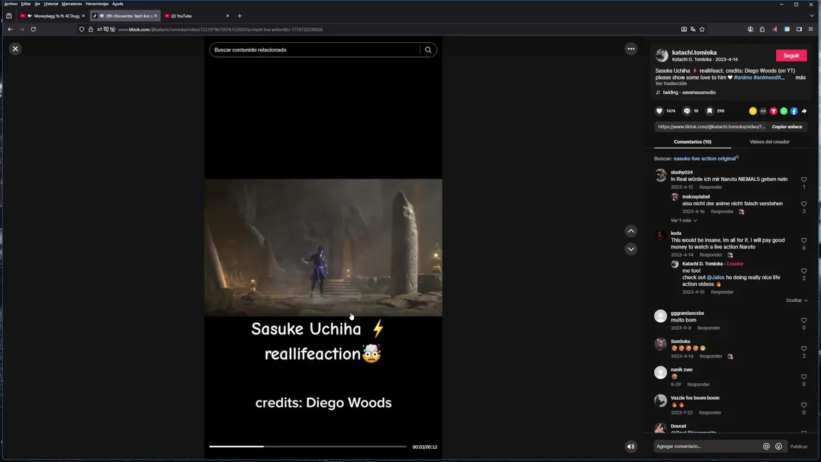This screenshot has height=462, width=821.
Task: Like SonGoku's emoji comment
Action: tap(804, 349)
